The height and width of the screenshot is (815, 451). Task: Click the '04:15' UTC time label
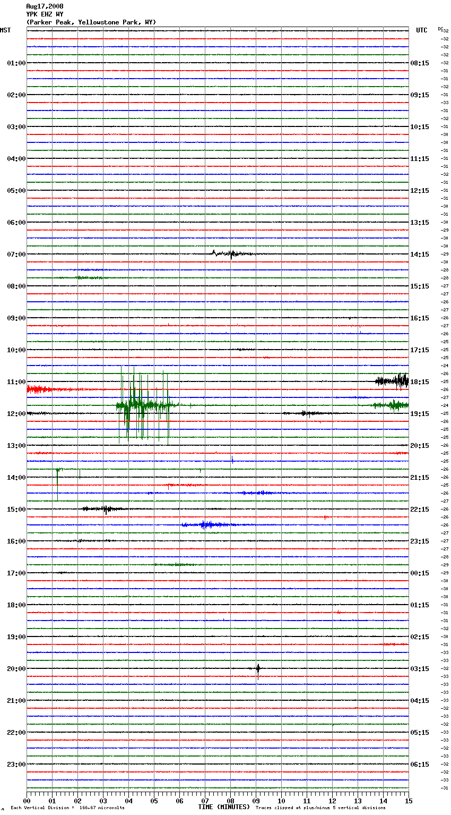[x=420, y=701]
